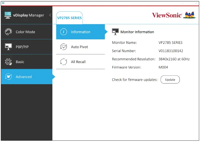Open the All Recall option

[x=81, y=62]
